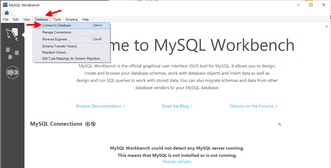Open Schema Transfer Wizard
Screen dimensions: 331x168
pos(71,46)
